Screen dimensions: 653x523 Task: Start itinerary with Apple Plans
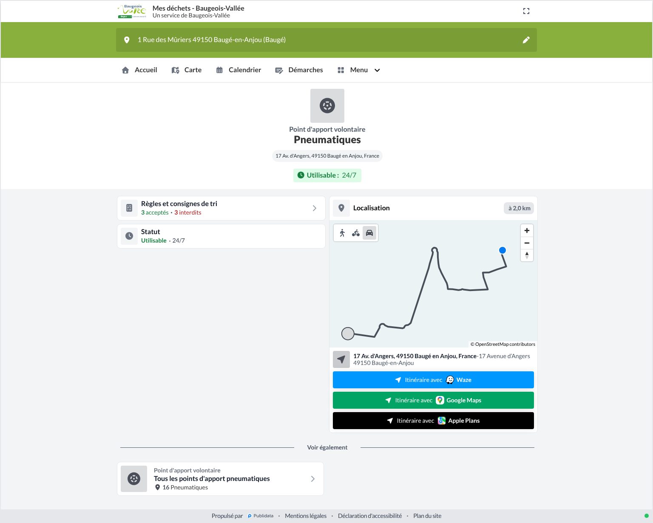tap(433, 421)
